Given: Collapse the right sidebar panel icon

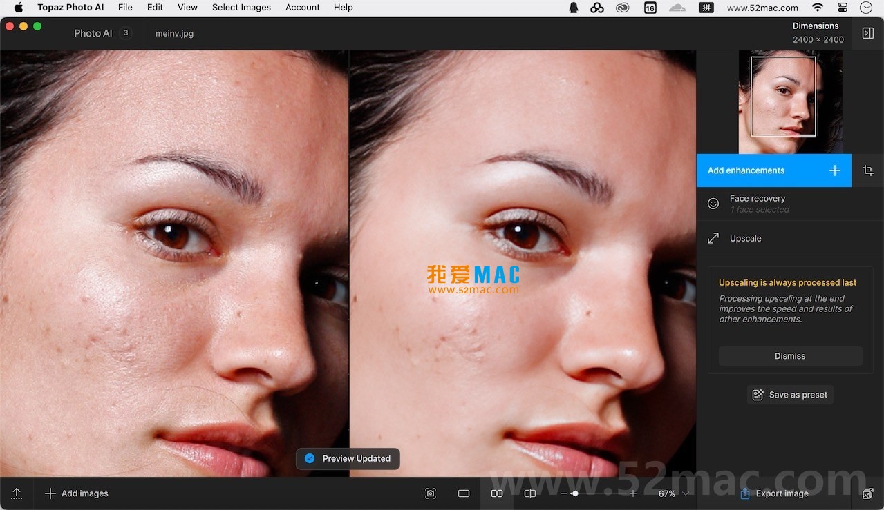Looking at the screenshot, I should pos(867,33).
